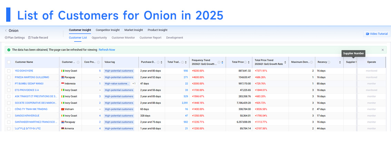The image size is (391, 142).
Task: Click Refresh Now link
Action: [107, 50]
